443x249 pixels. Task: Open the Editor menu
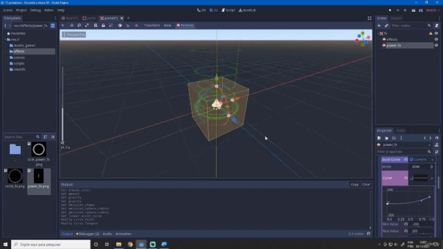coord(48,10)
